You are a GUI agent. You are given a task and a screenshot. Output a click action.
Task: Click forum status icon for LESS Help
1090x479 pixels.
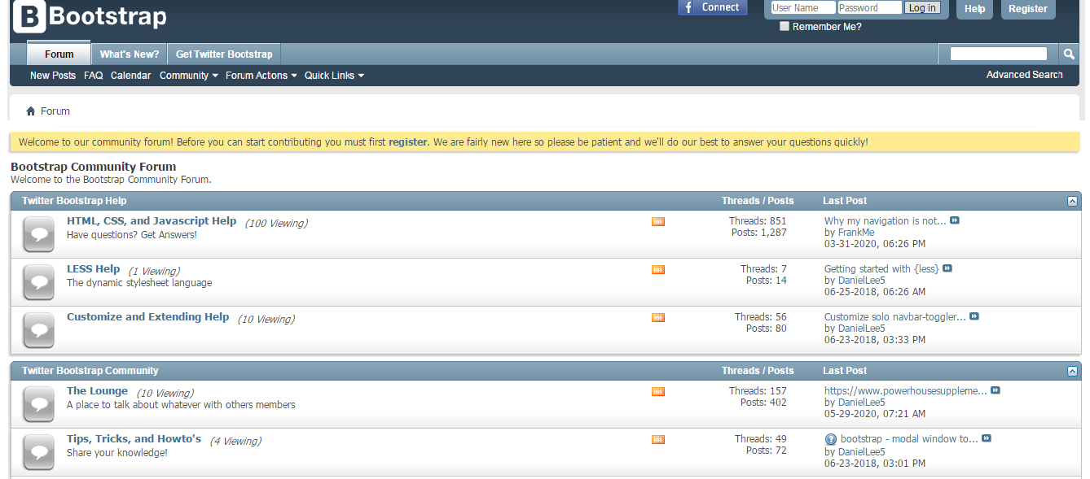coord(38,282)
